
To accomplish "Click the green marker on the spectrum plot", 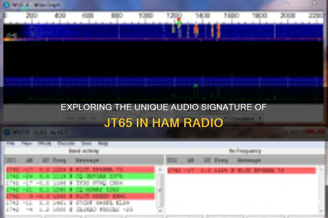I will 196,85.
